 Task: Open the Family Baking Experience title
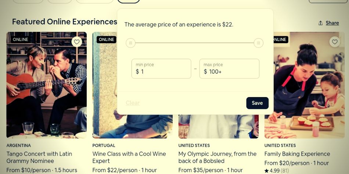coord(297,154)
